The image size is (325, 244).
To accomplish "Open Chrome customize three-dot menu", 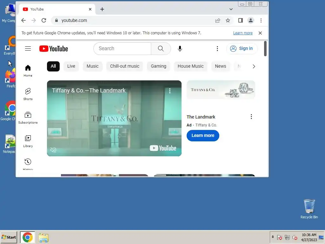I will (x=261, y=20).
